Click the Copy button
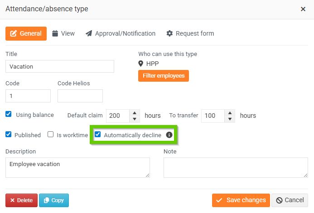This screenshot has width=314, height=213. pyautogui.click(x=53, y=200)
